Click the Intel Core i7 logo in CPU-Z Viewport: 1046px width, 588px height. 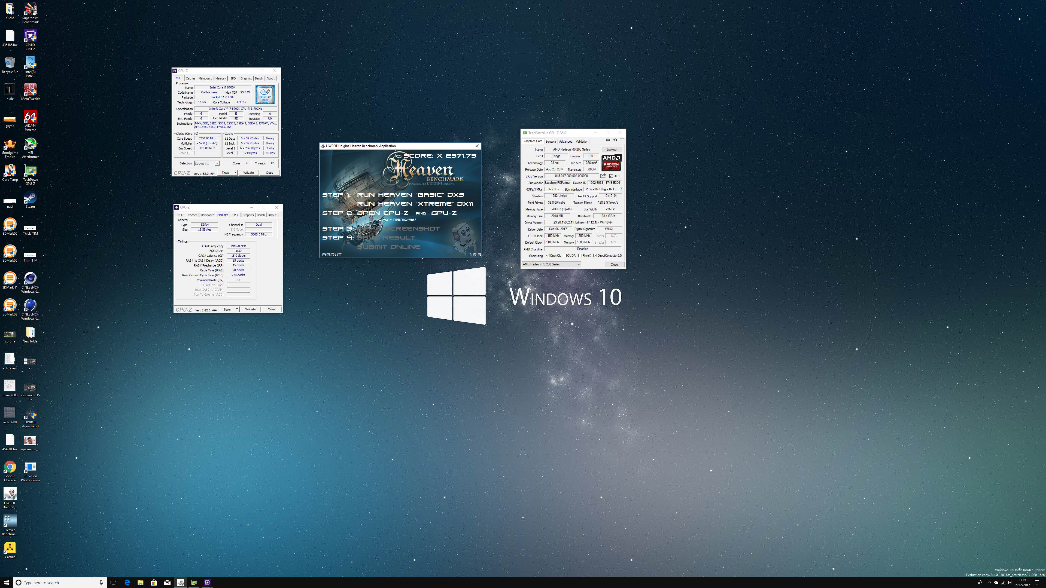[x=265, y=94]
